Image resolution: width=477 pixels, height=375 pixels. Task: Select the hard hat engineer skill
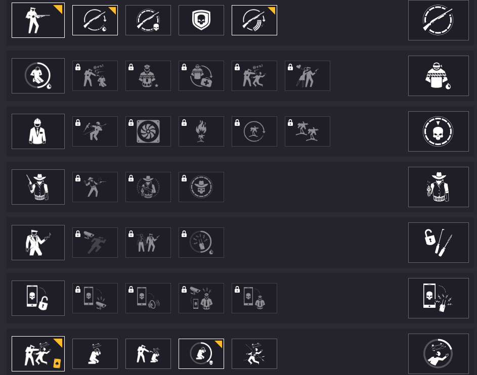click(38, 131)
